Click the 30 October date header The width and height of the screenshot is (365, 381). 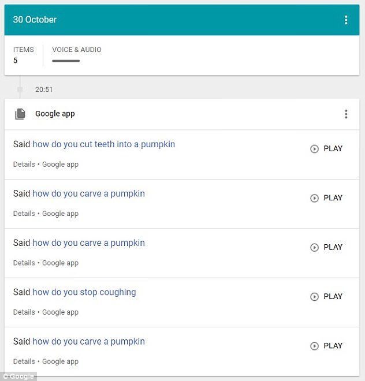click(x=35, y=20)
